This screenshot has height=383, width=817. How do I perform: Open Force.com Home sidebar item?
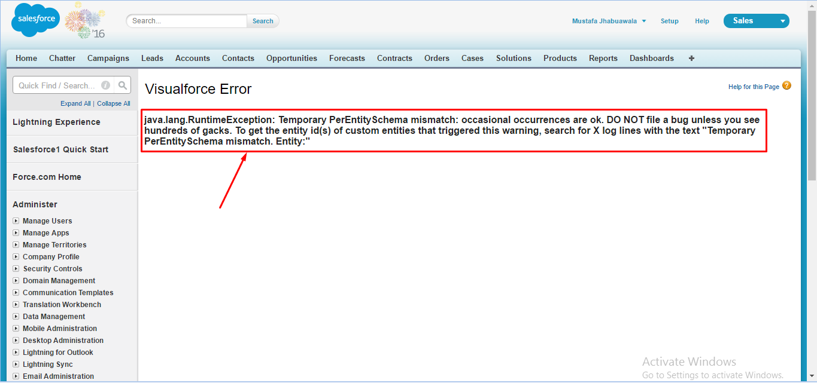click(47, 177)
